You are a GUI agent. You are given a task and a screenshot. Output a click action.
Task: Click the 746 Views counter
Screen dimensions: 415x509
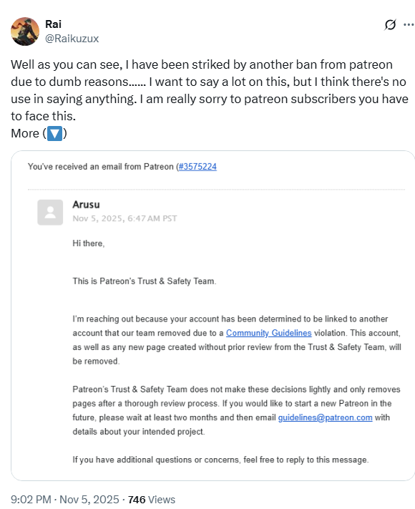(x=152, y=499)
